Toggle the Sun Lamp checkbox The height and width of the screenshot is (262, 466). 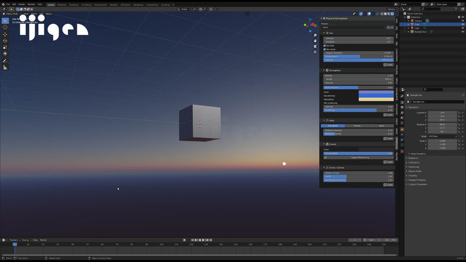324,49
